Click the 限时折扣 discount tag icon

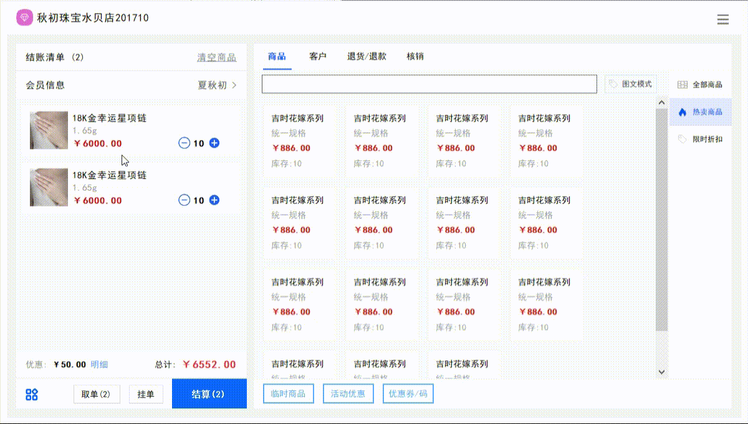(x=684, y=138)
